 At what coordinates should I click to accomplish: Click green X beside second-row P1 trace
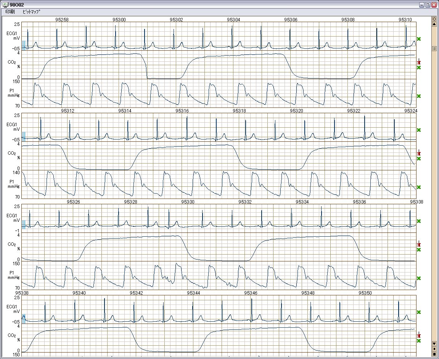[419, 187]
